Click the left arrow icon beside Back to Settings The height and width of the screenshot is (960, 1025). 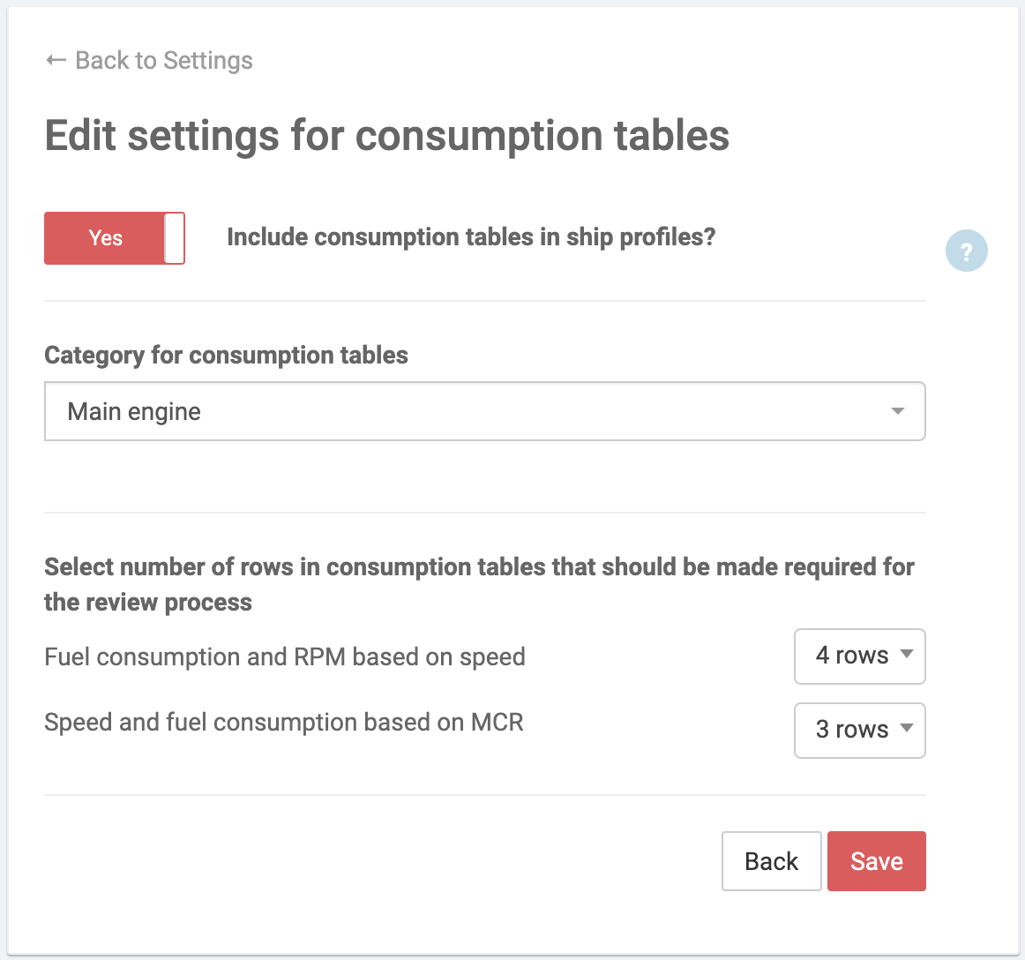(x=56, y=60)
